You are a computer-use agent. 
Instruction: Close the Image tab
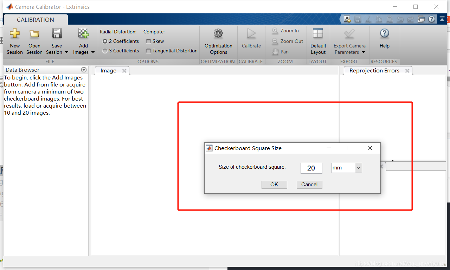(124, 71)
